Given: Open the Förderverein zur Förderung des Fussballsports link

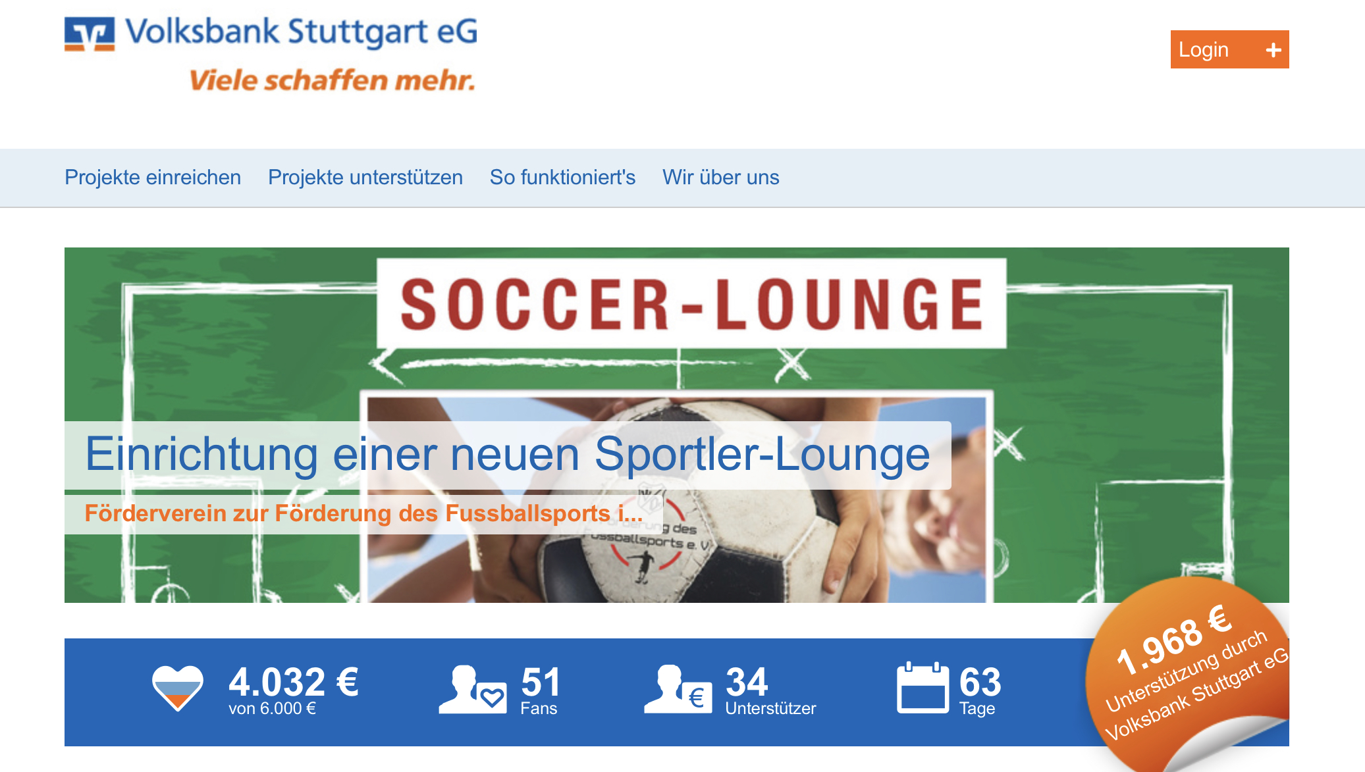Looking at the screenshot, I should click(363, 513).
